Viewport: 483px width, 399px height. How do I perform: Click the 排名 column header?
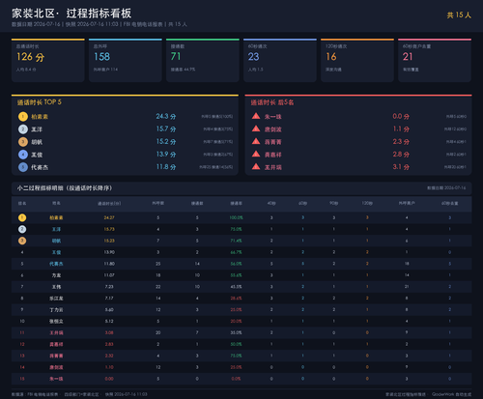coord(22,204)
